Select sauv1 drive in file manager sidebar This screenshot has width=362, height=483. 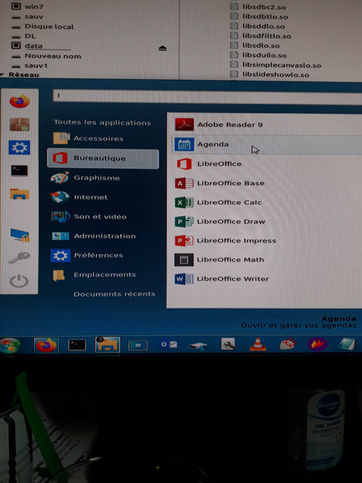[x=30, y=66]
